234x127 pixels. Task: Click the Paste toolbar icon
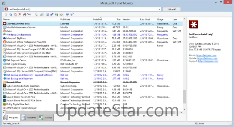15,14
